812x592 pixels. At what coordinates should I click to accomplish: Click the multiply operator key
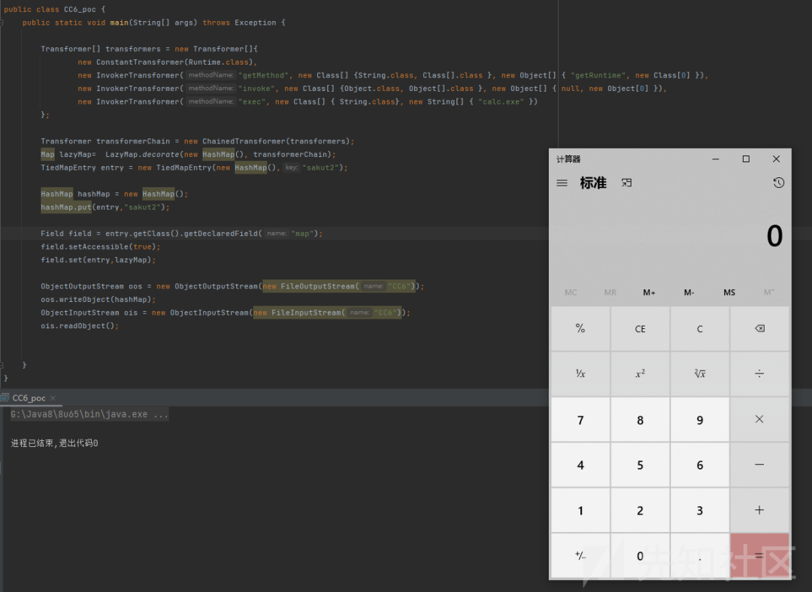(759, 419)
